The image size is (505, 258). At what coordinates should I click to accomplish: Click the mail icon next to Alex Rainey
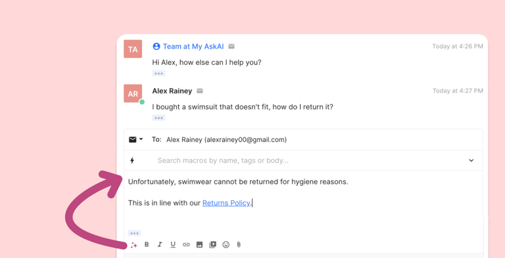[200, 91]
